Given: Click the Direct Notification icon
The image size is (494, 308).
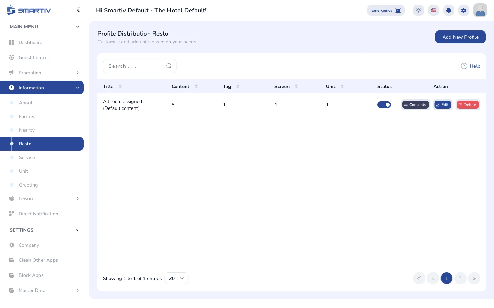Looking at the screenshot, I should [12, 214].
